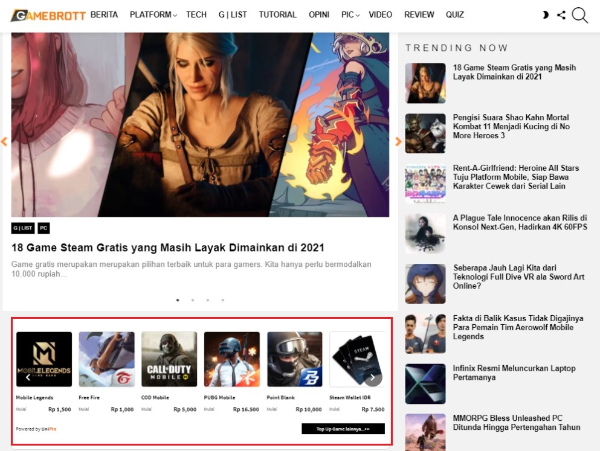
Task: Open 18 Game Steam Gratis headline
Action: click(x=168, y=248)
